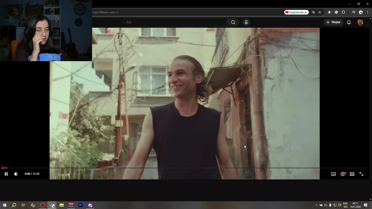Click the address bar URL text
This screenshot has height=209, width=372.
105,12
